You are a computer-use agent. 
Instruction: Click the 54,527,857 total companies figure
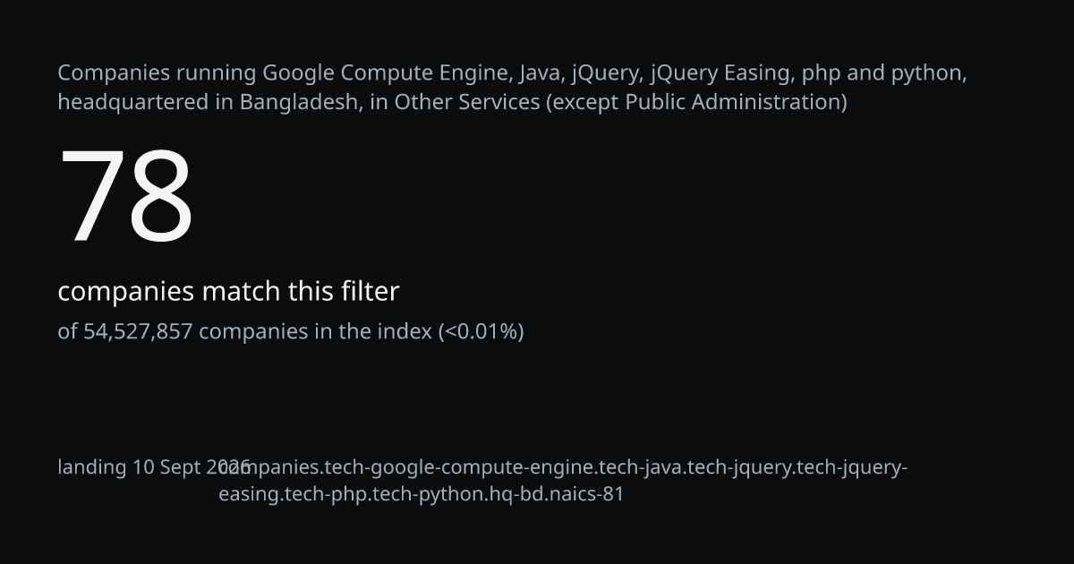click(138, 331)
